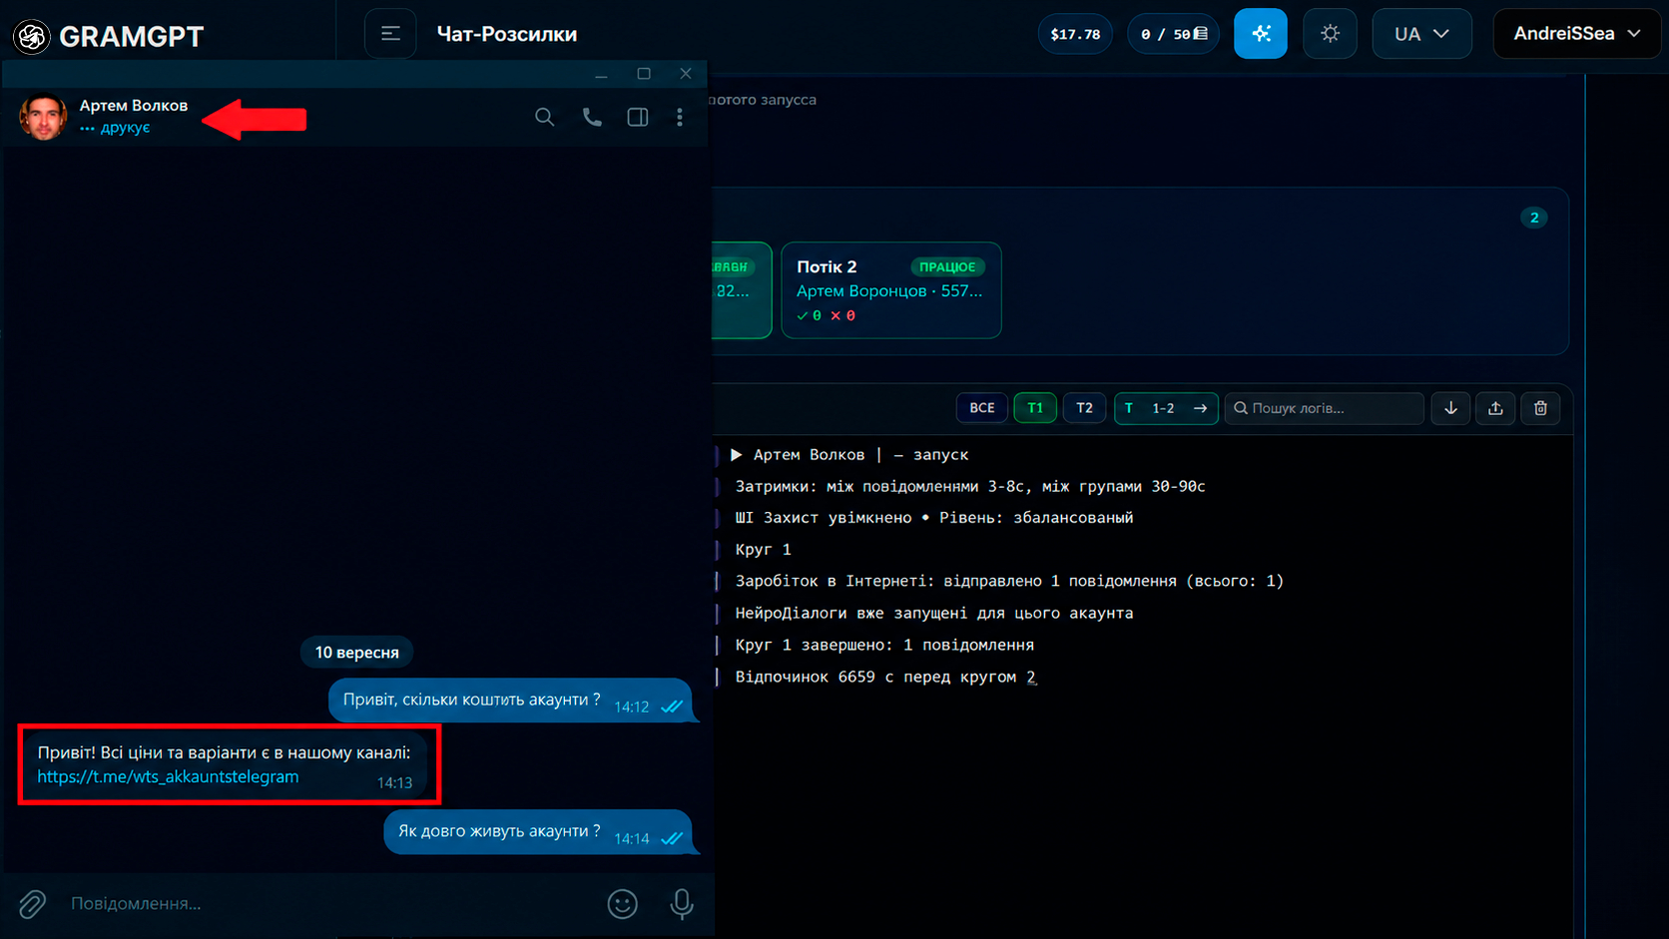This screenshot has height=939, width=1669.
Task: Click the 10 вересня date chip
Action: pos(357,653)
